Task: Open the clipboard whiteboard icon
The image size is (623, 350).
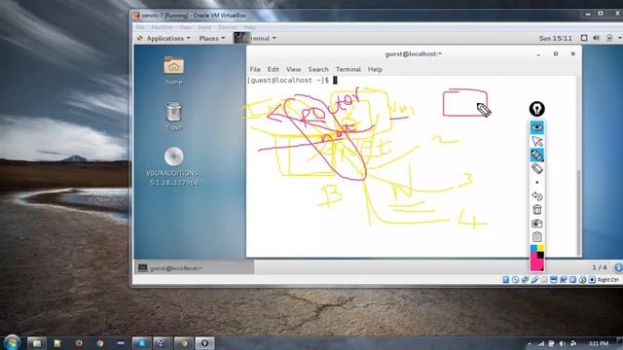Action: click(536, 237)
